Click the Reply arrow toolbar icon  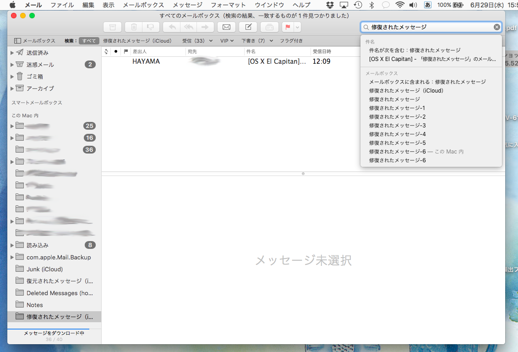pyautogui.click(x=172, y=27)
